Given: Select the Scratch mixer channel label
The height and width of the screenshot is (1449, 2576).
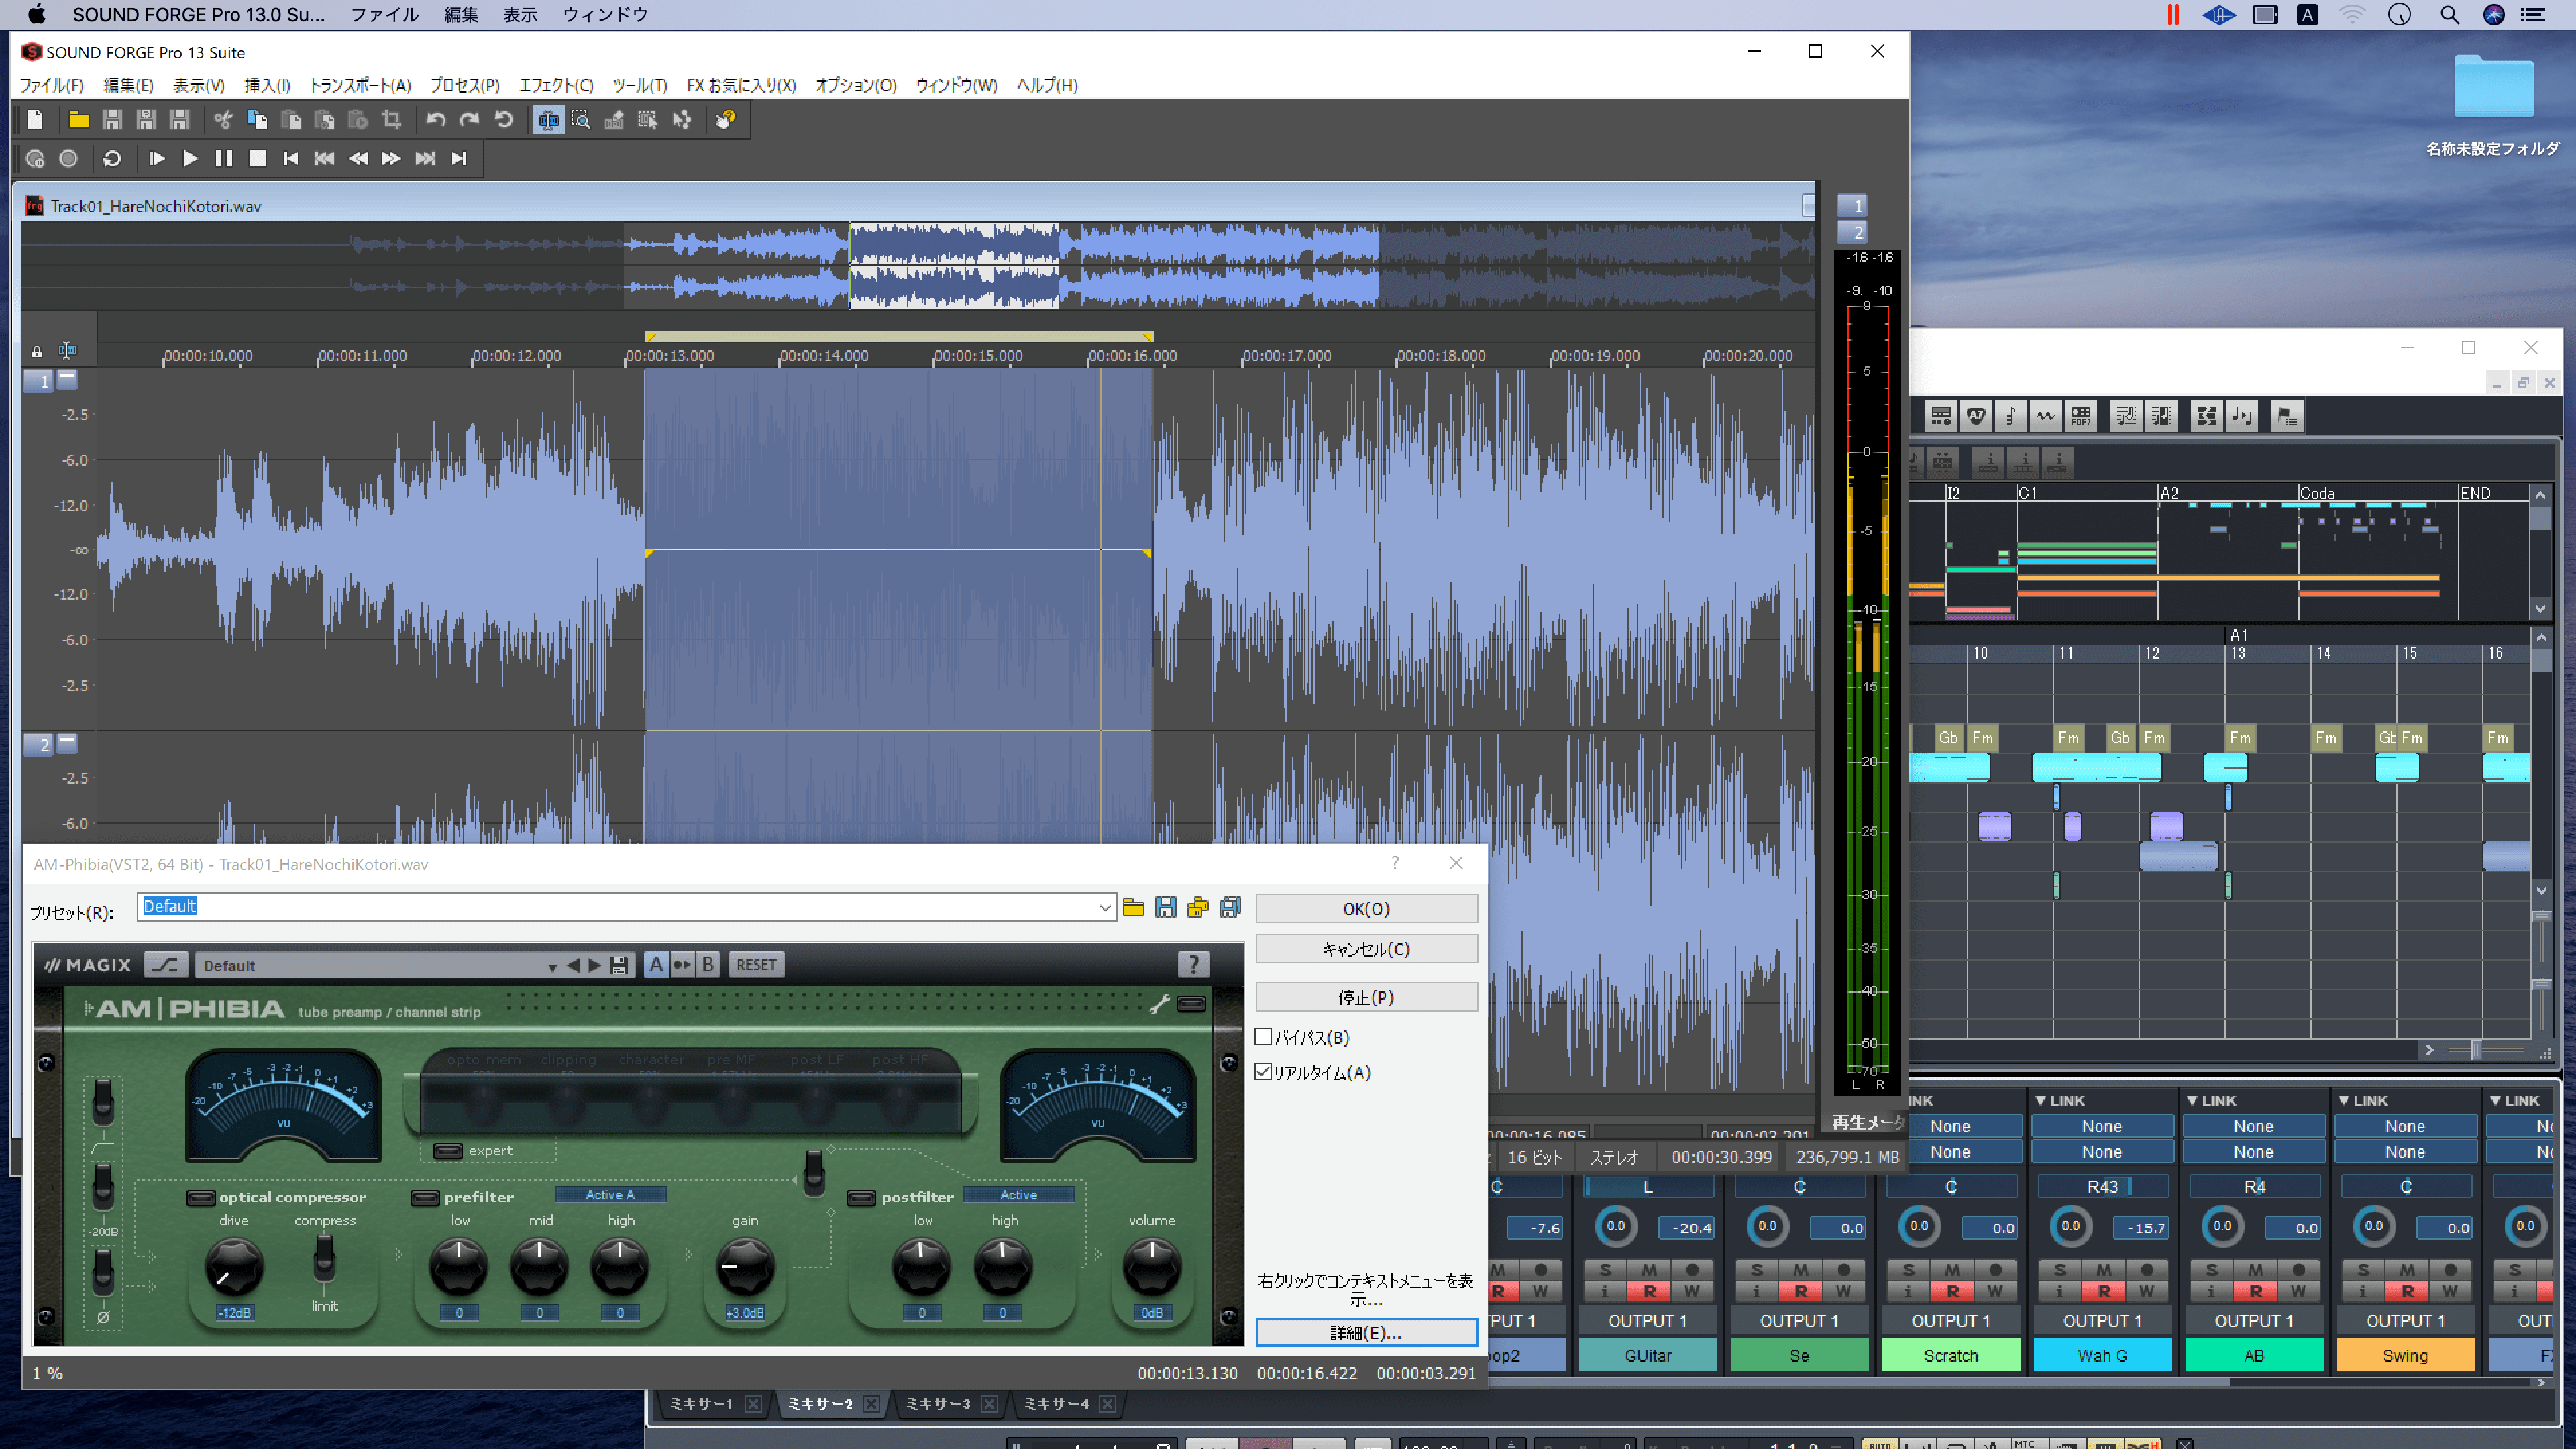Looking at the screenshot, I should pos(1950,1355).
